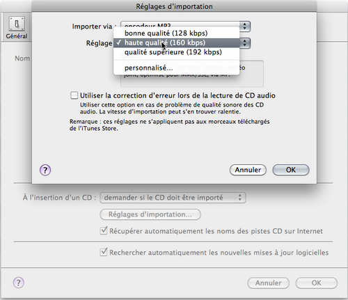Click Annuler in the import settings sheet
This screenshot has height=300, width=348.
coord(248,170)
